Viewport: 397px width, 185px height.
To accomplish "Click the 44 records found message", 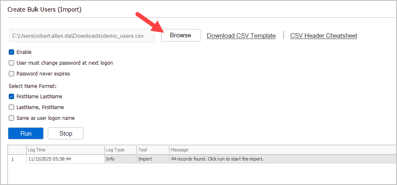I will (x=217, y=159).
